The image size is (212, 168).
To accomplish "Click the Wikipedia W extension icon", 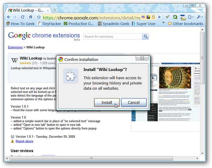I will pos(15,60).
